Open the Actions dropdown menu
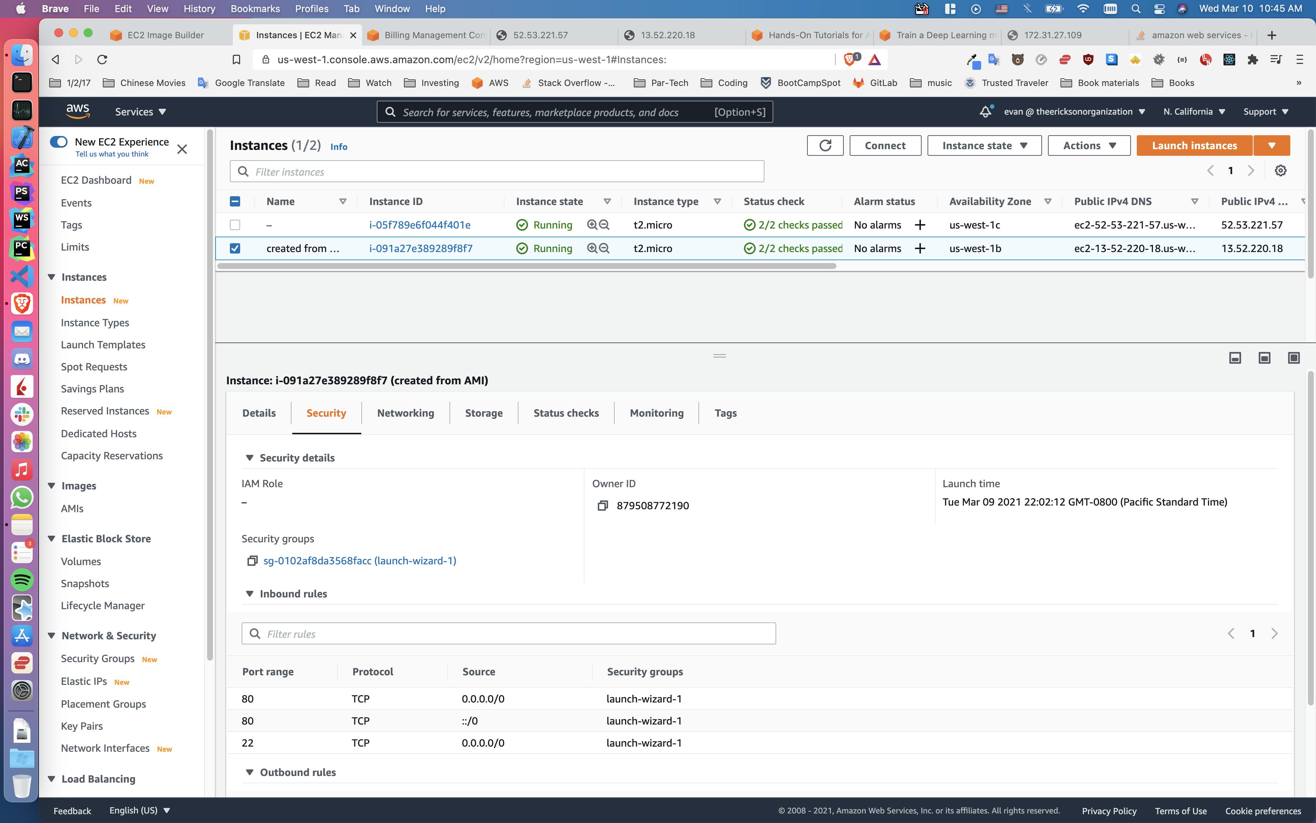The height and width of the screenshot is (823, 1316). click(x=1089, y=145)
